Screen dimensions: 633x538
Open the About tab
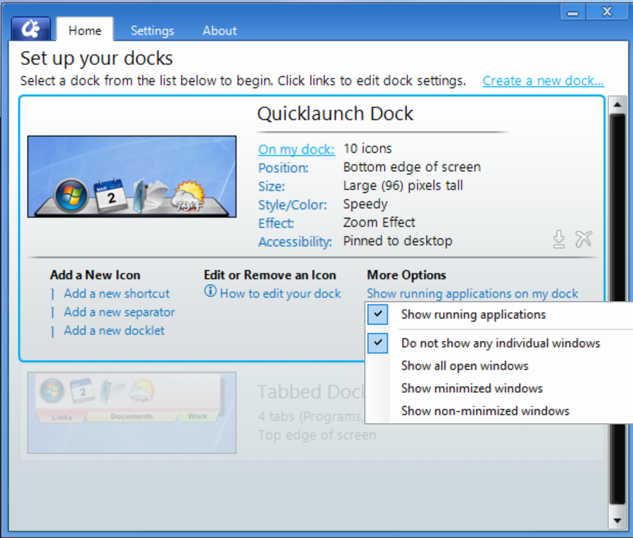pos(219,31)
